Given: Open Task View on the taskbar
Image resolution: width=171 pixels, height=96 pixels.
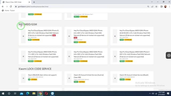Looking at the screenshot, I should (x=15, y=94).
